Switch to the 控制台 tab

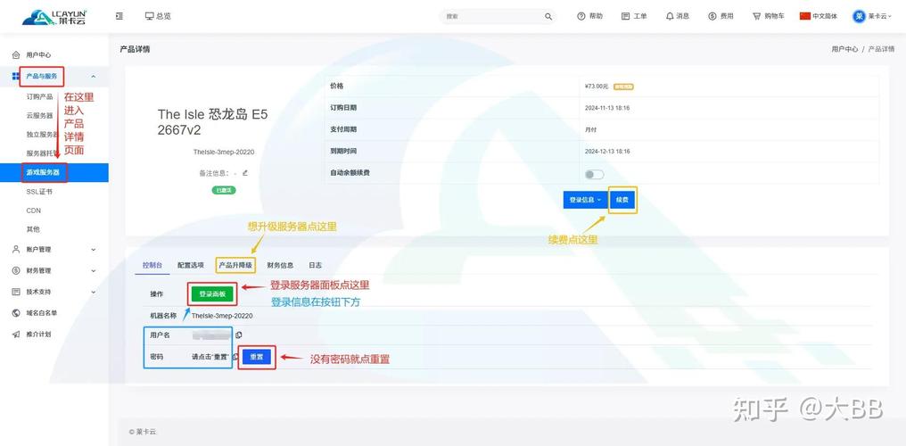pos(152,265)
